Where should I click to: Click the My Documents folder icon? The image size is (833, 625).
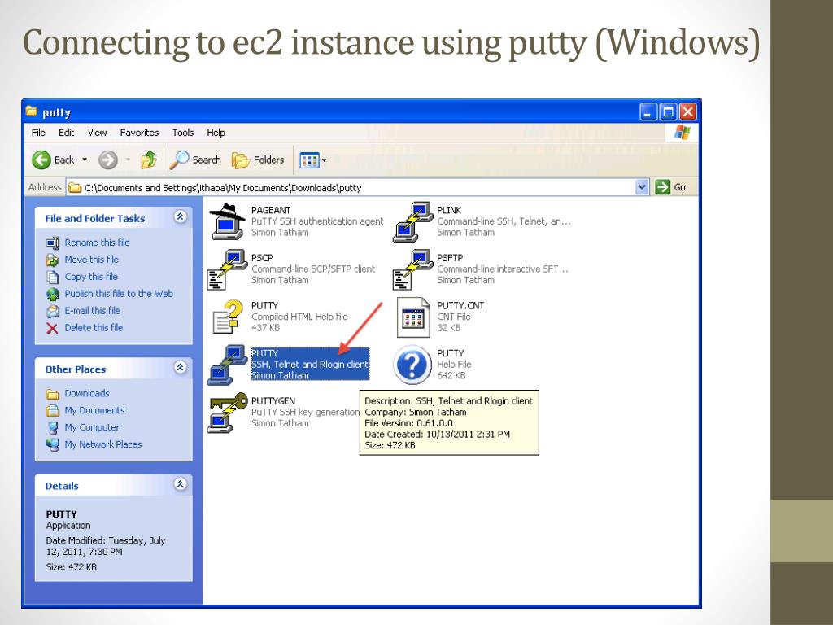[x=52, y=411]
